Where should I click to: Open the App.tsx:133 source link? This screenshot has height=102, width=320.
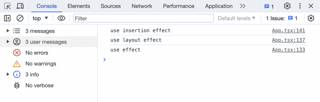click(288, 50)
